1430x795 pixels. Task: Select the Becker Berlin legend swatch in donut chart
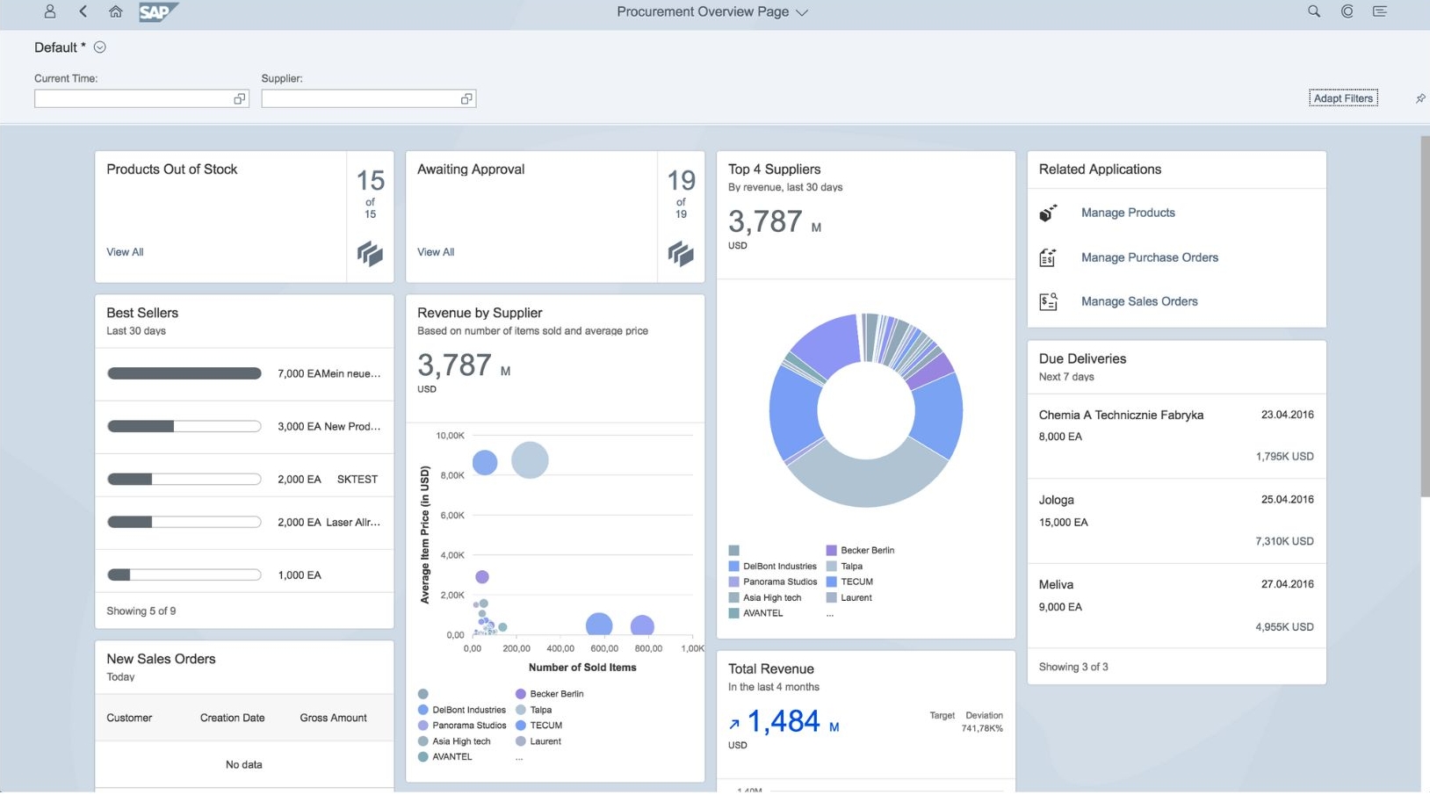pyautogui.click(x=831, y=551)
